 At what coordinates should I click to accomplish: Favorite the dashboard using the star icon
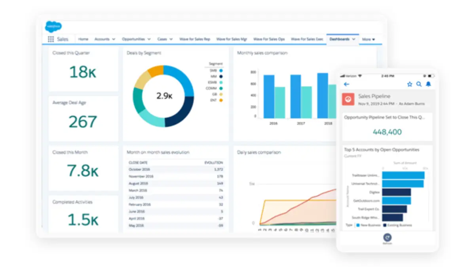pyautogui.click(x=409, y=84)
